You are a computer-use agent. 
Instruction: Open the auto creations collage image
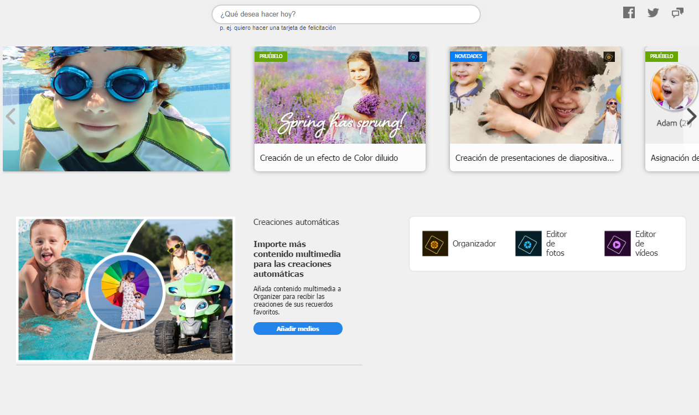(126, 290)
